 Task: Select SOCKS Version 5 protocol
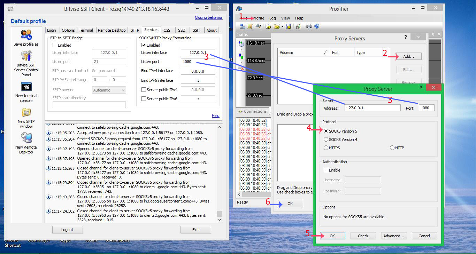326,131
